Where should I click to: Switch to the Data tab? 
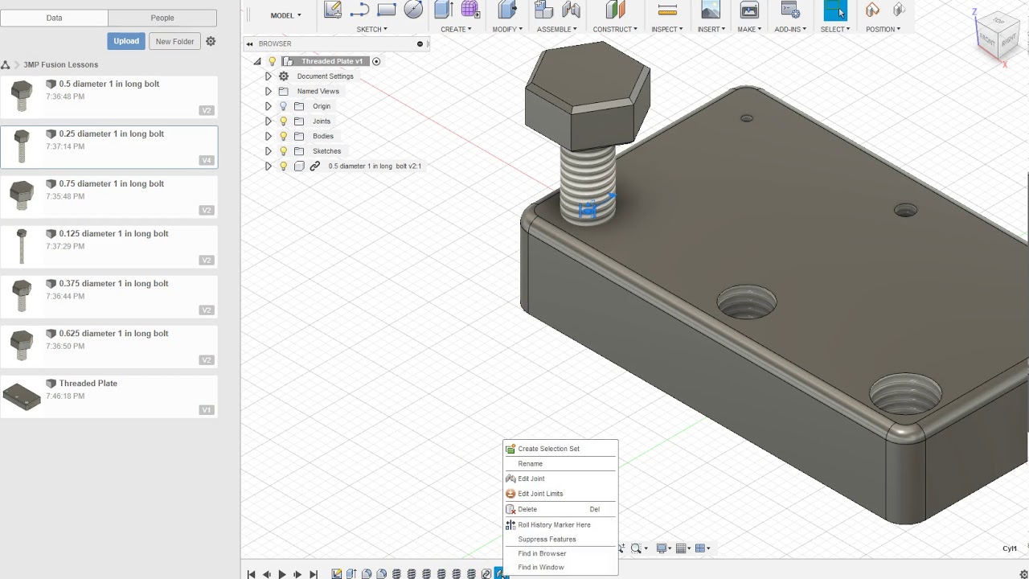coord(54,18)
